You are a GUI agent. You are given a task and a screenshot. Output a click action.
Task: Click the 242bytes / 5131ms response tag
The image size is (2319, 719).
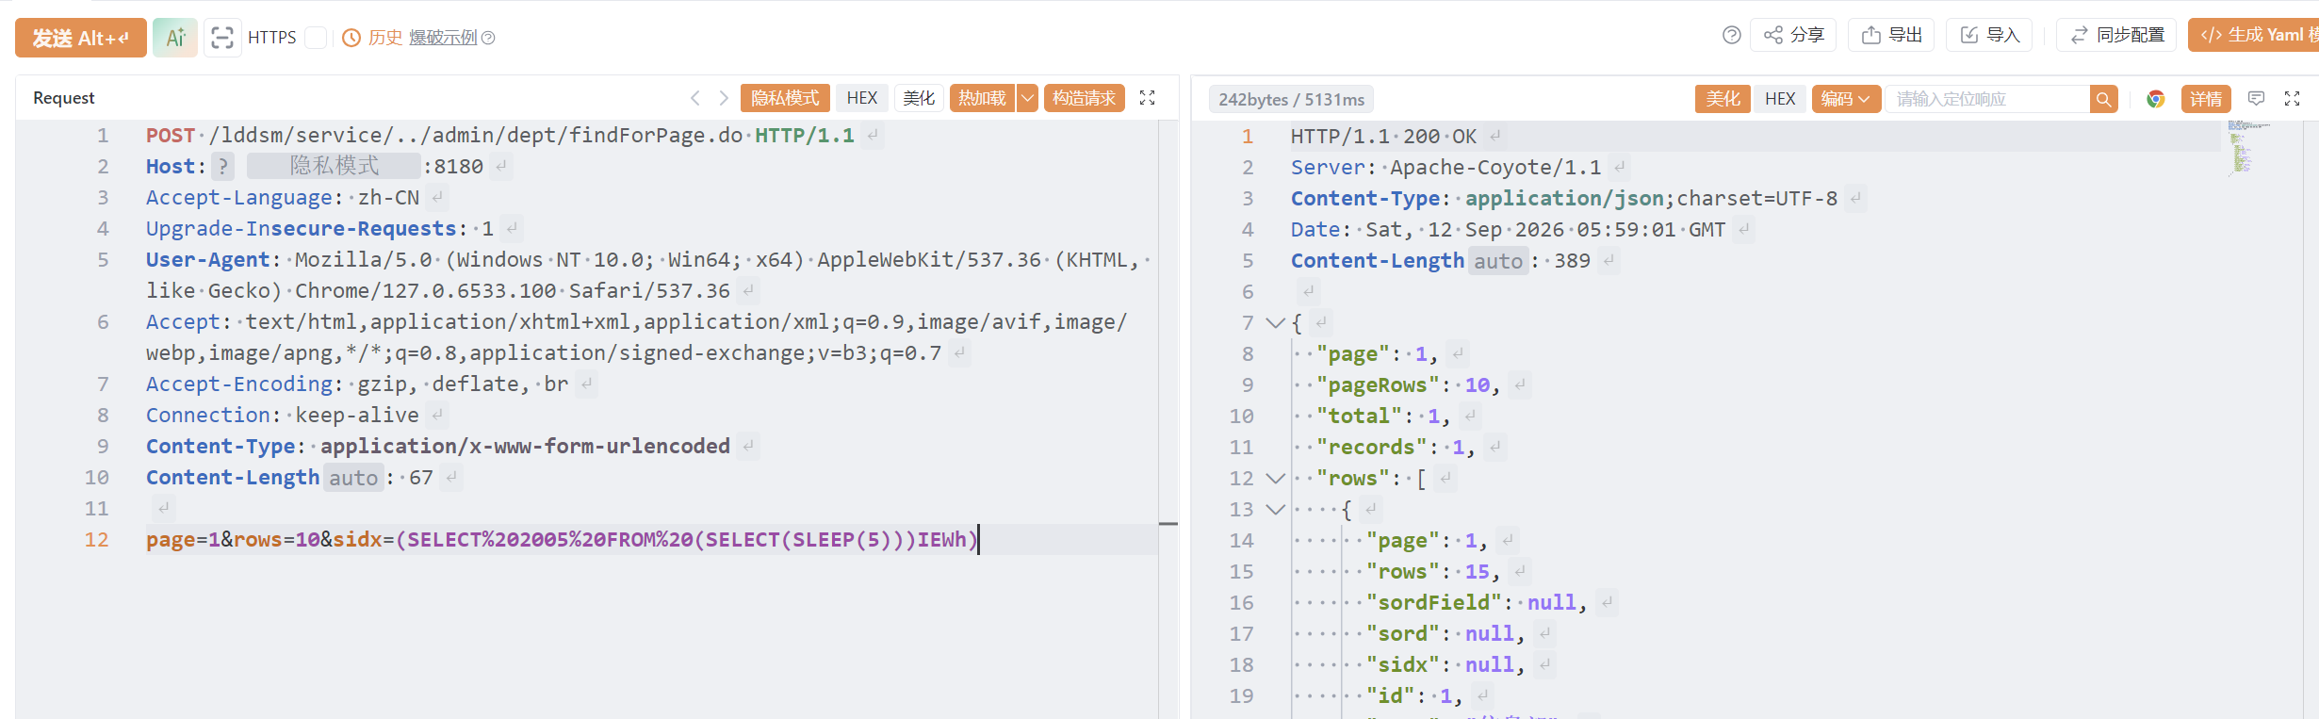[1291, 99]
